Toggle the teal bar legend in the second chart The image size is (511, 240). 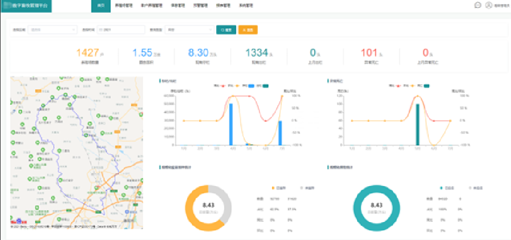(x=422, y=86)
